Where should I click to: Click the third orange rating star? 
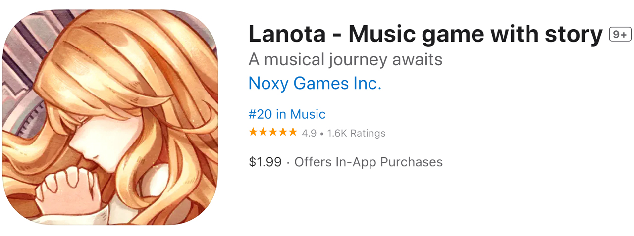[x=273, y=132]
